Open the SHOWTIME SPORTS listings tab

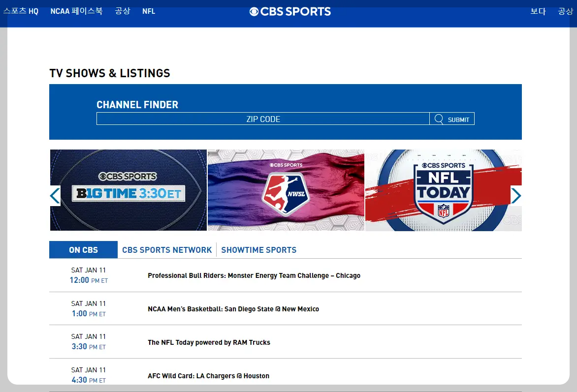tap(259, 250)
